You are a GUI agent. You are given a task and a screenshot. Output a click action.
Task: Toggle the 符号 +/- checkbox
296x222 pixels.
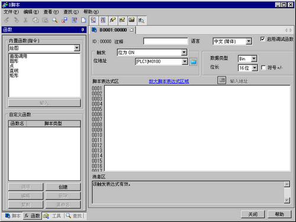263,67
